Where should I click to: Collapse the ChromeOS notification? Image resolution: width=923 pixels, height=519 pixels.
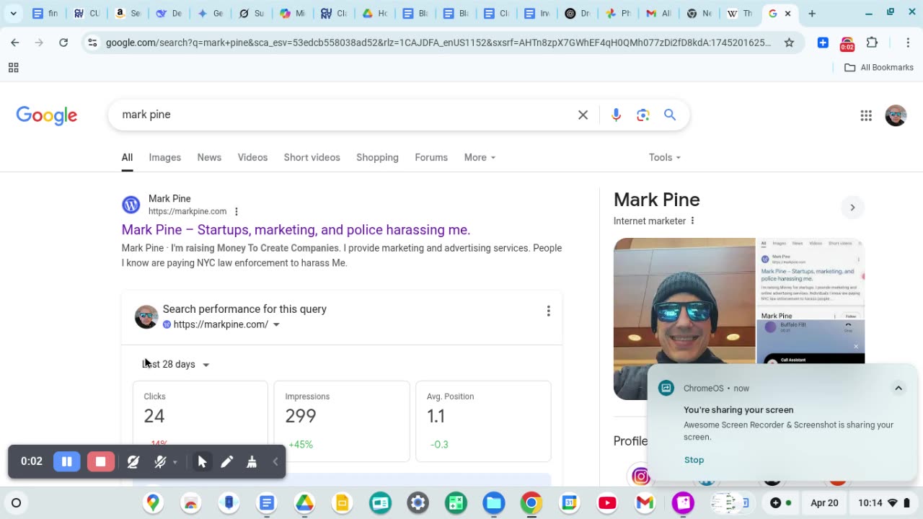[898, 388]
